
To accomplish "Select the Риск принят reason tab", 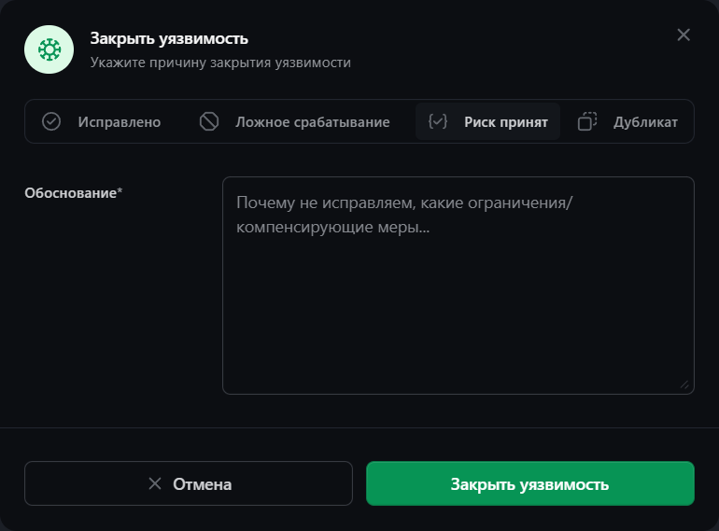I will [x=487, y=122].
